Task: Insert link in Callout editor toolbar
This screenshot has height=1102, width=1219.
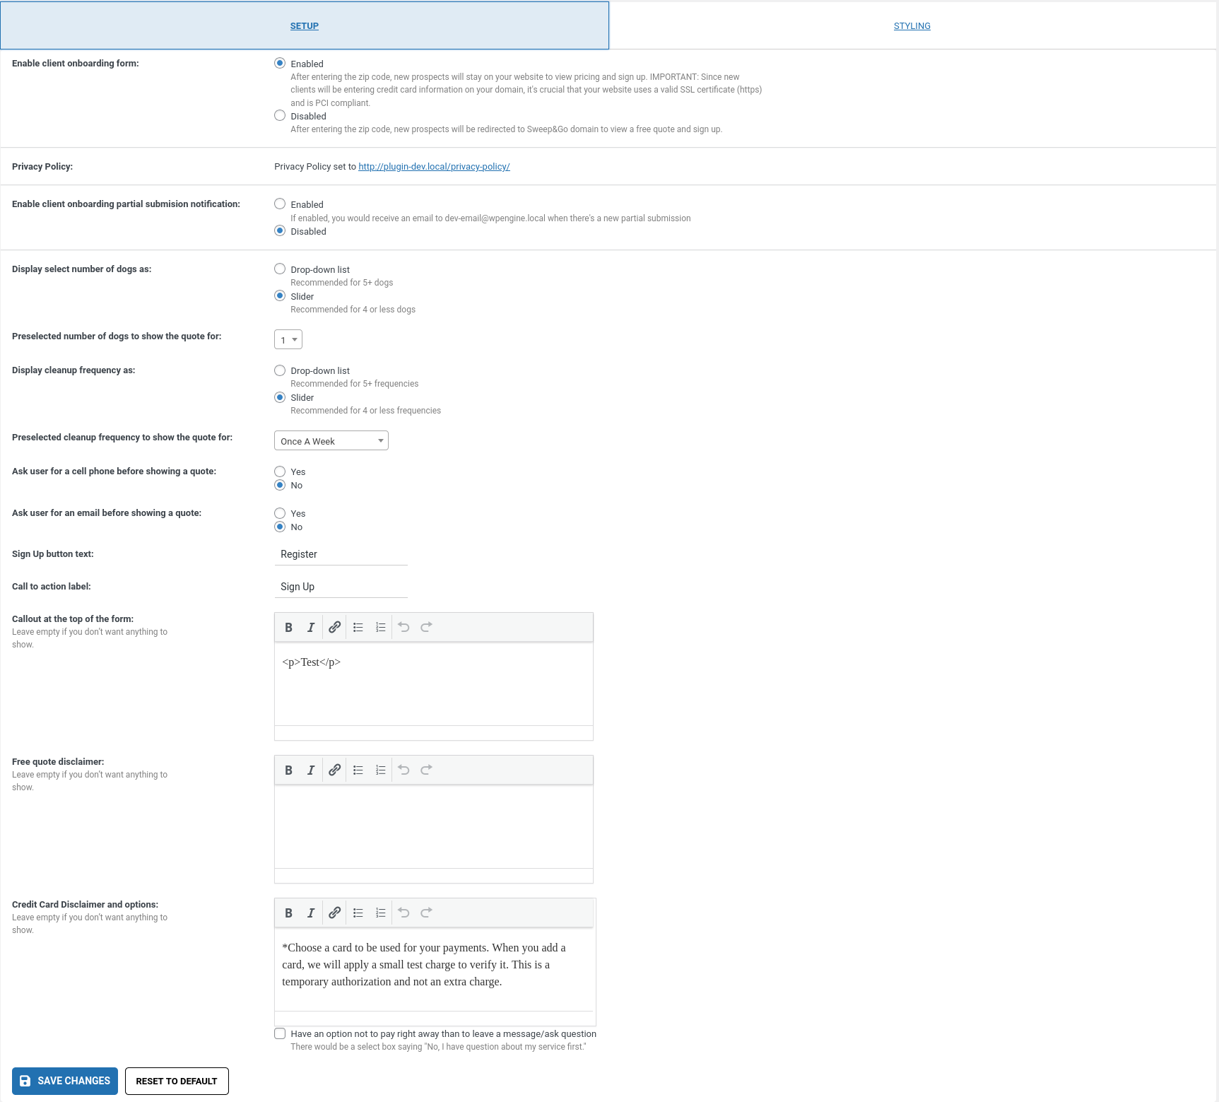Action: [x=335, y=628]
